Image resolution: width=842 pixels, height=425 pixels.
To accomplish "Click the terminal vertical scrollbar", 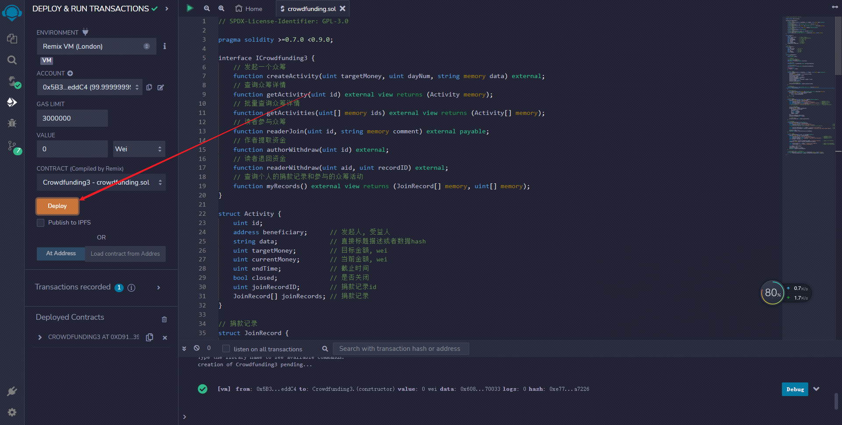I will (x=836, y=401).
